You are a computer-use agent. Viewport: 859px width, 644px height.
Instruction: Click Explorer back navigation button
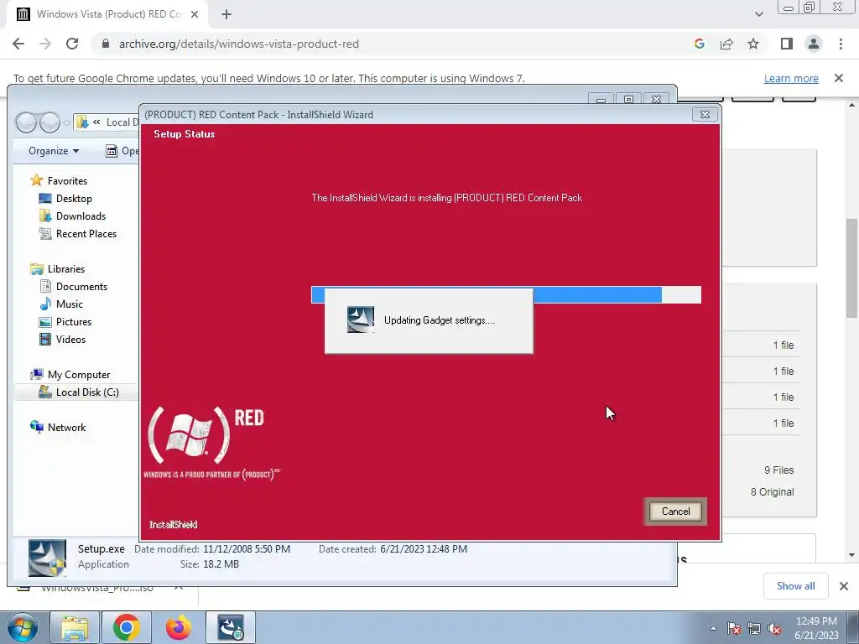point(26,122)
